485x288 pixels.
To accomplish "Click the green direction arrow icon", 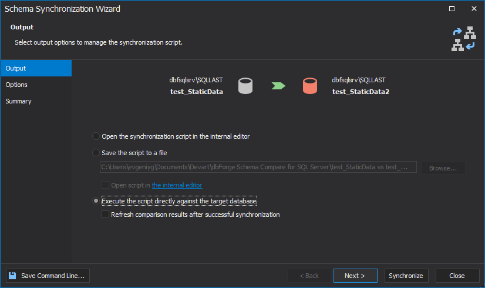I will [x=278, y=86].
